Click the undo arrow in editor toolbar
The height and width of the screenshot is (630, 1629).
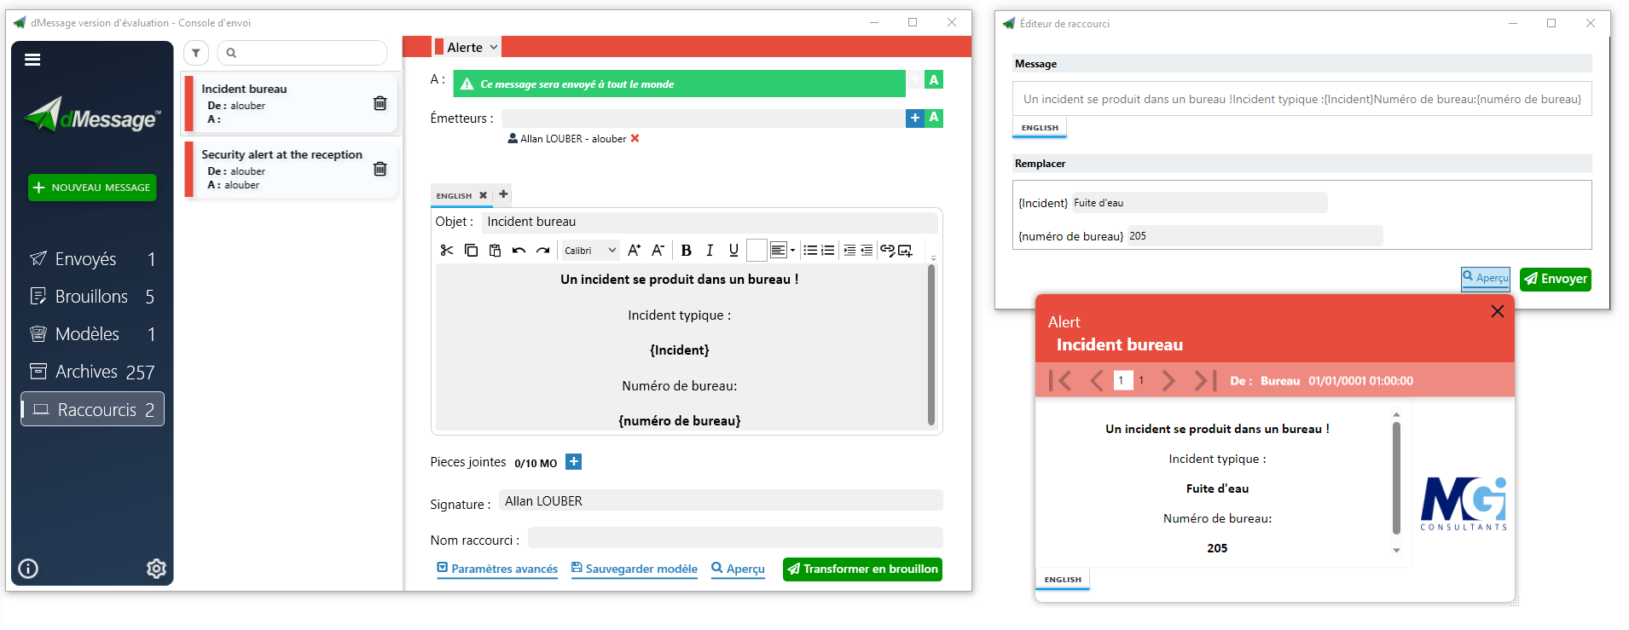click(x=519, y=250)
